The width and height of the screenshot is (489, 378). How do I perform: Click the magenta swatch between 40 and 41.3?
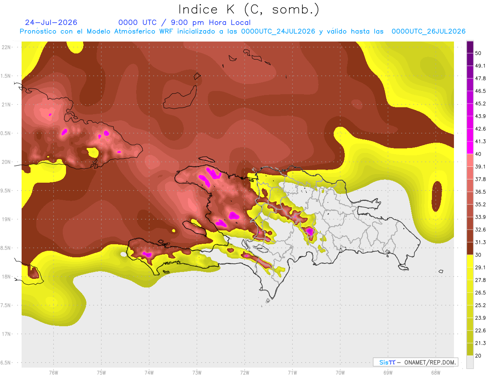(470, 148)
